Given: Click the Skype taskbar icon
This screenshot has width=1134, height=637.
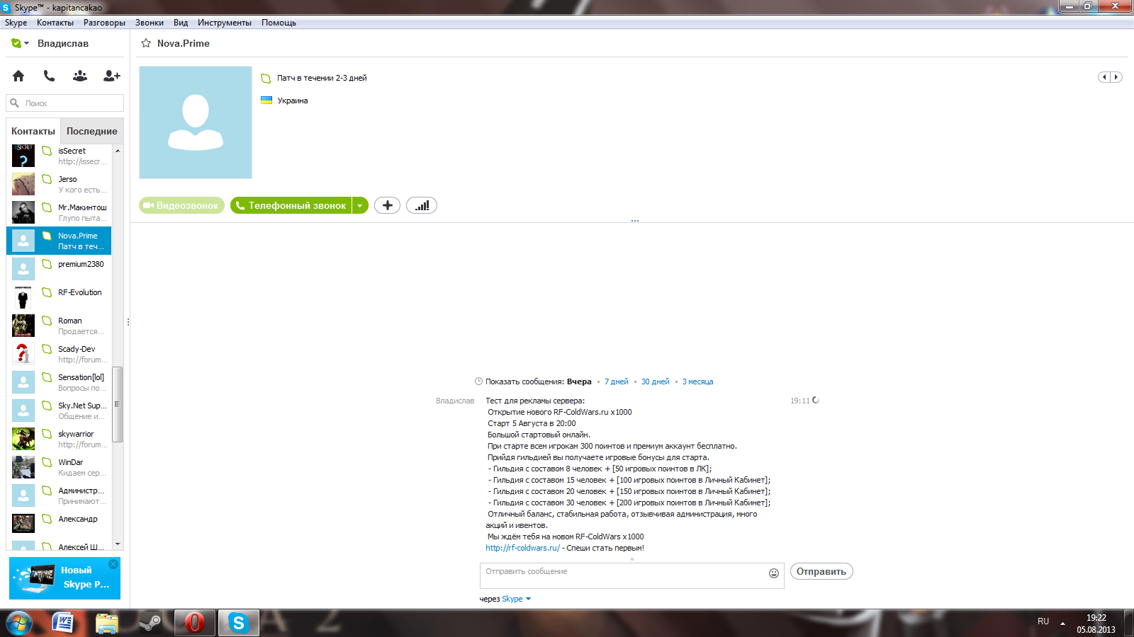Looking at the screenshot, I should point(238,623).
